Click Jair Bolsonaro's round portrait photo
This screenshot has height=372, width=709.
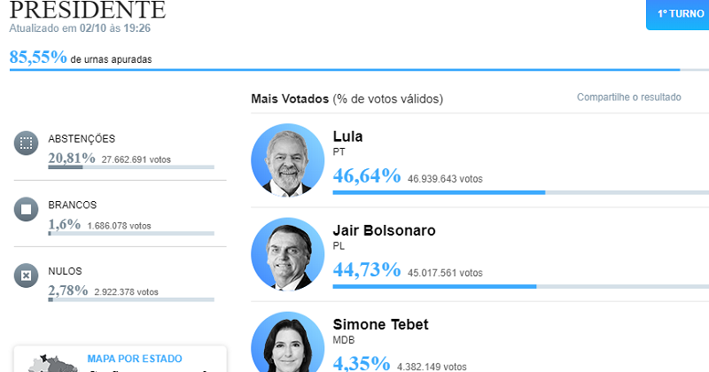point(287,254)
